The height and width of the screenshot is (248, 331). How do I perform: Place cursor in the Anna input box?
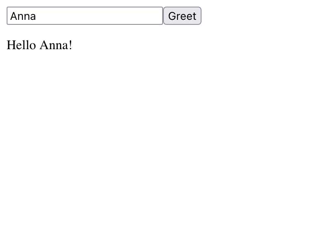(85, 16)
